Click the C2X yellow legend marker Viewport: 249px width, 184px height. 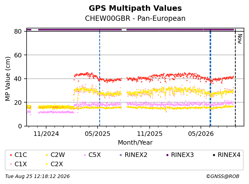(x=47, y=164)
